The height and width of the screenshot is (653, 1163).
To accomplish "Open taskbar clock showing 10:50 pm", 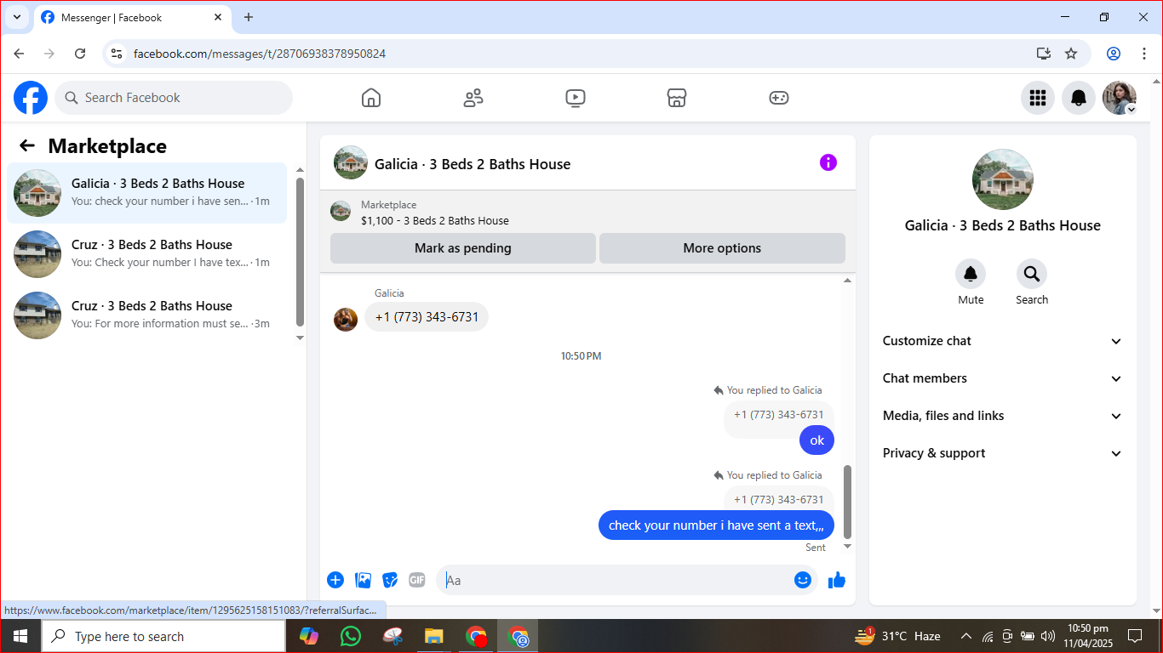I will tap(1087, 636).
